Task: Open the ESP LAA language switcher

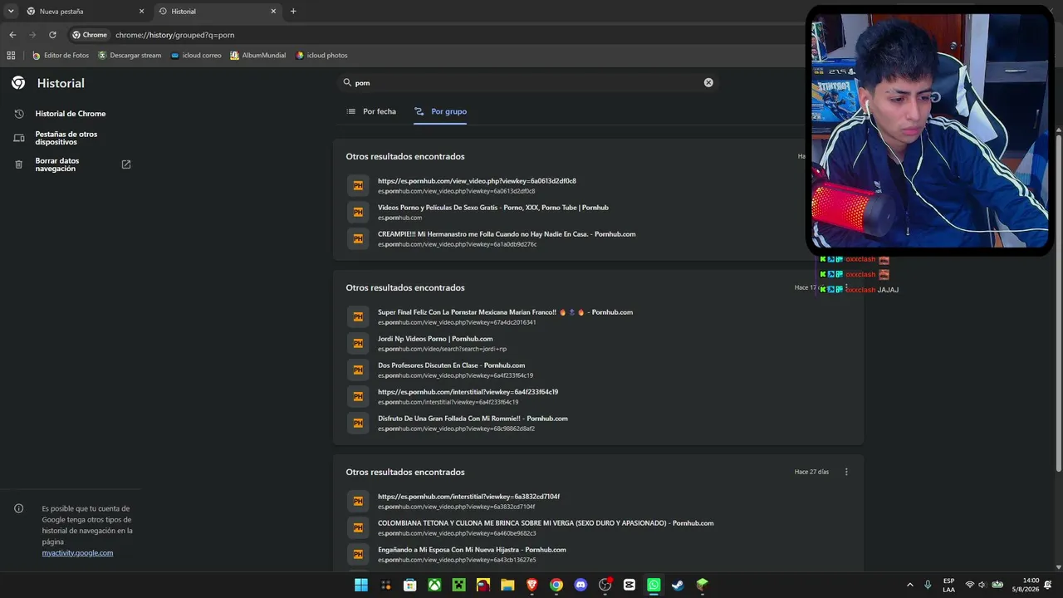Action: 948,585
